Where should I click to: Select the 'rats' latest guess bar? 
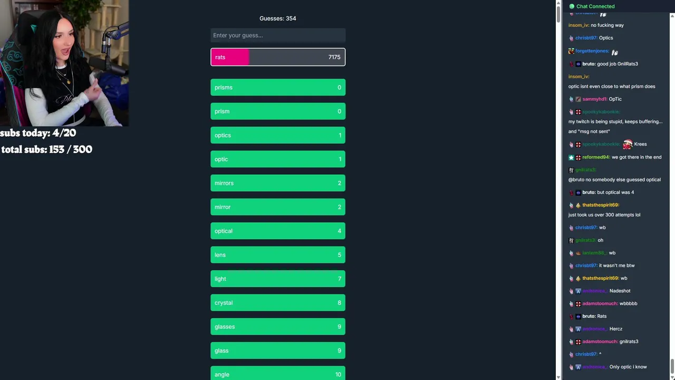278,57
